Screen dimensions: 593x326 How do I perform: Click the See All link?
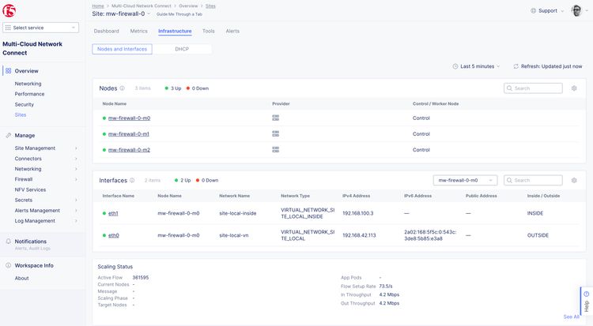point(571,317)
